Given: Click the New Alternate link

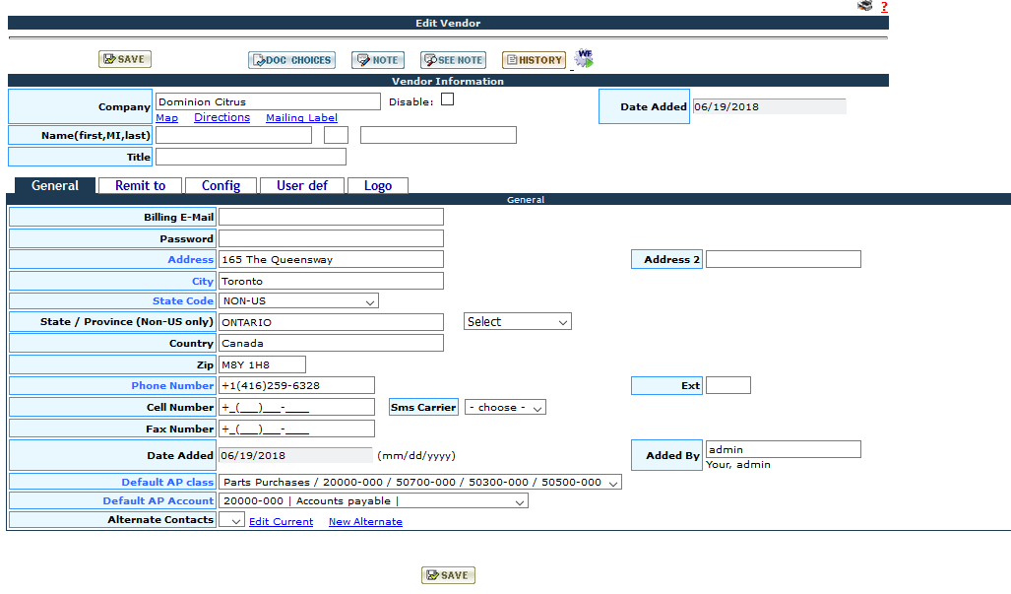Looking at the screenshot, I should 365,522.
